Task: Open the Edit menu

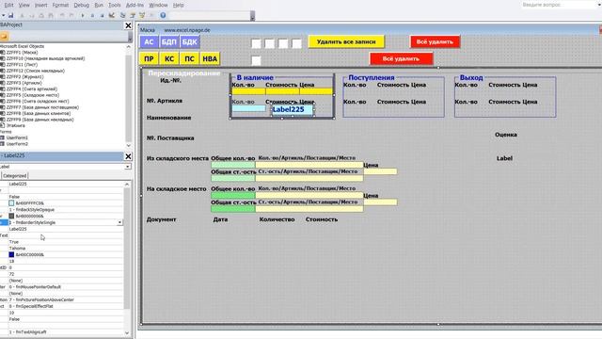Action: [x=8, y=5]
